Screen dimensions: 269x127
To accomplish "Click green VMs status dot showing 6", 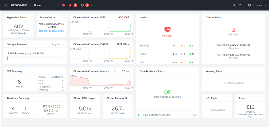I will click(x=190, y=62).
